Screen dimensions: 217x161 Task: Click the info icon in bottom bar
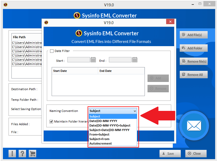(12, 154)
